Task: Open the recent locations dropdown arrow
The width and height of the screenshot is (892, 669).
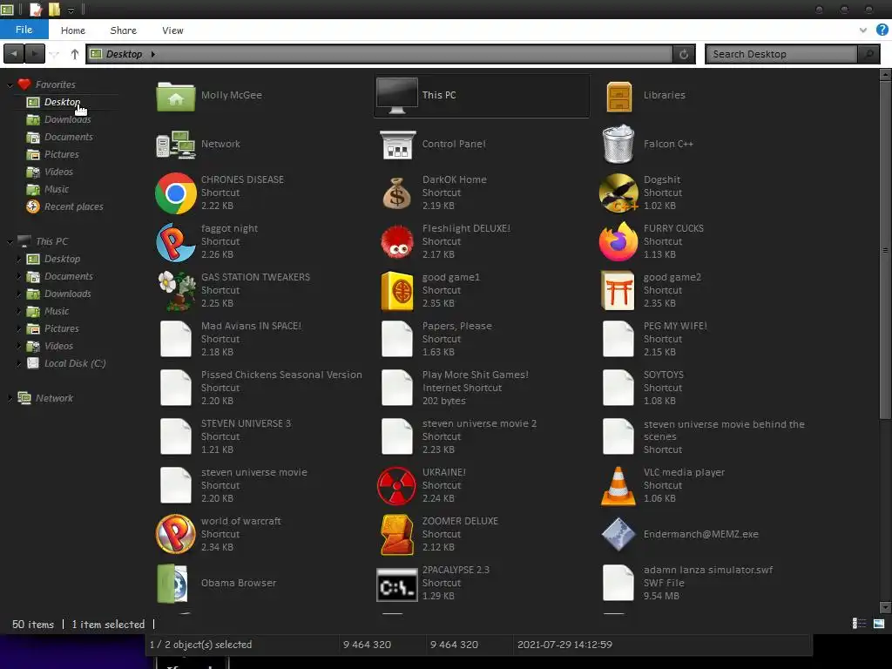Action: click(54, 55)
